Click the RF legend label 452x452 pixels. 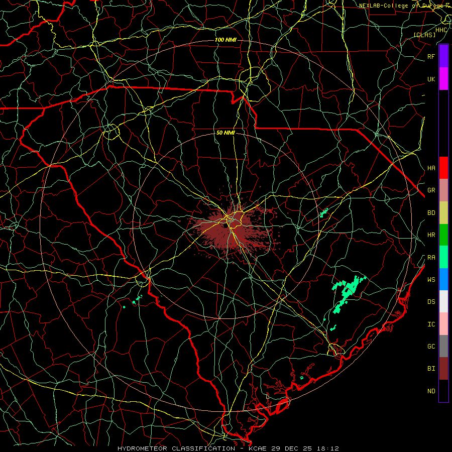tap(431, 56)
